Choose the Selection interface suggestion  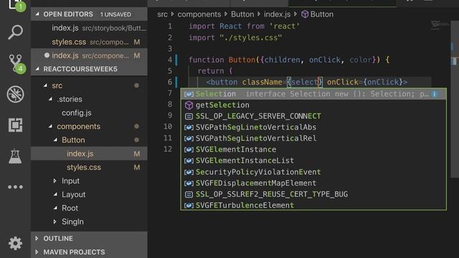pyautogui.click(x=313, y=94)
